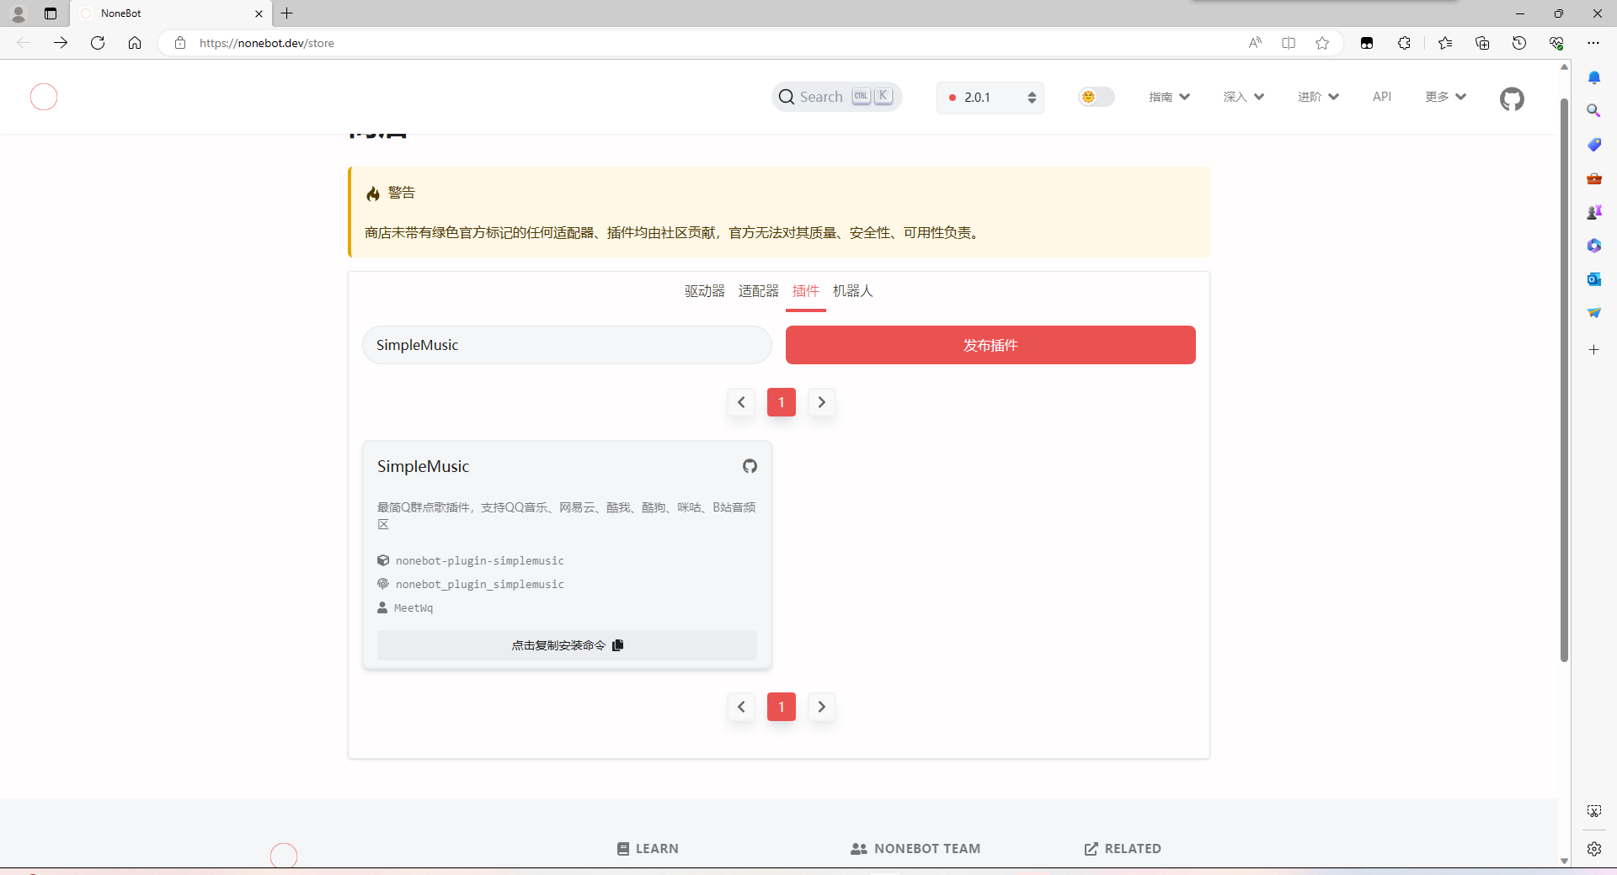Go to previous page in top pagination
The height and width of the screenshot is (875, 1617).
coord(741,402)
